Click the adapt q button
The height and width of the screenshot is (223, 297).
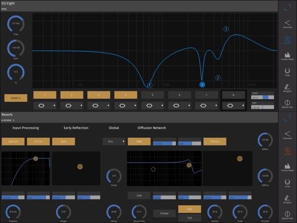pos(16,98)
